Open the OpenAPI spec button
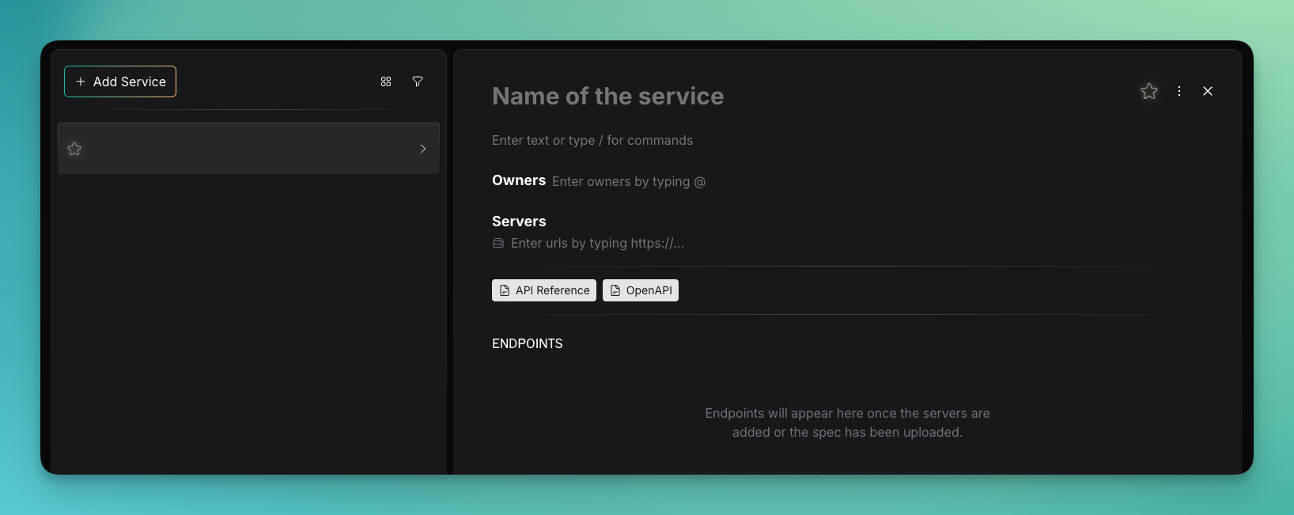The height and width of the screenshot is (515, 1294). [641, 290]
